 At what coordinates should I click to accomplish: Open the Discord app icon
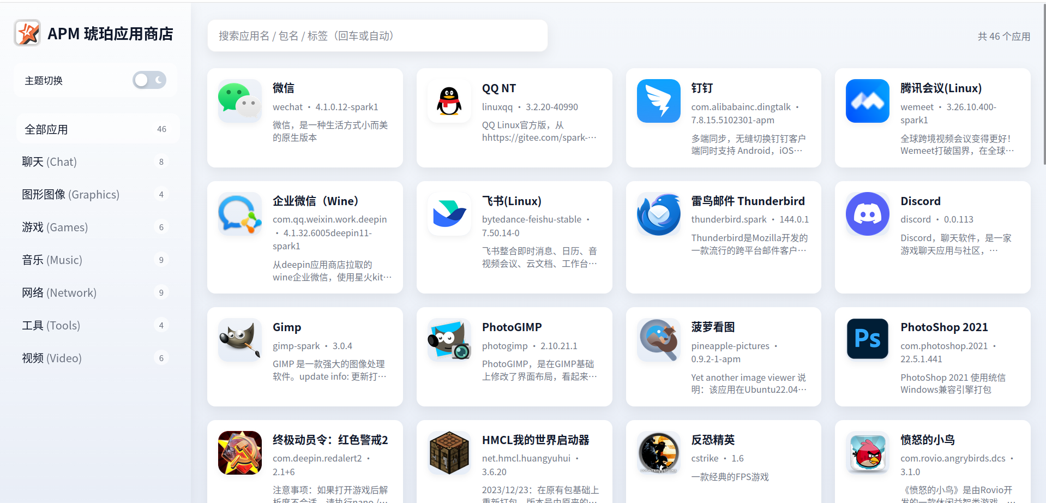868,214
